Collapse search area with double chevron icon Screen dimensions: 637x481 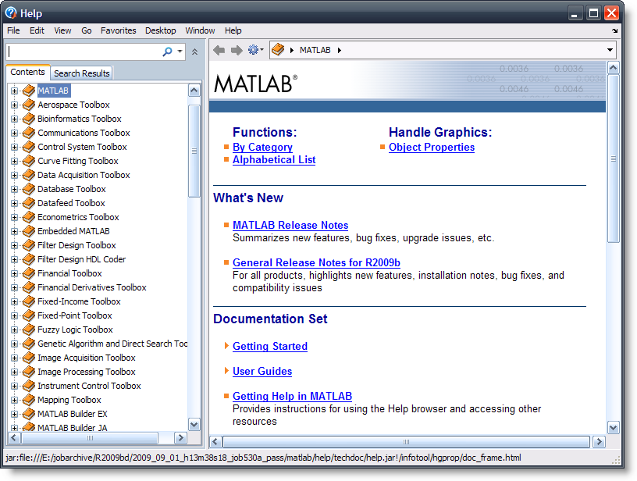(x=194, y=52)
